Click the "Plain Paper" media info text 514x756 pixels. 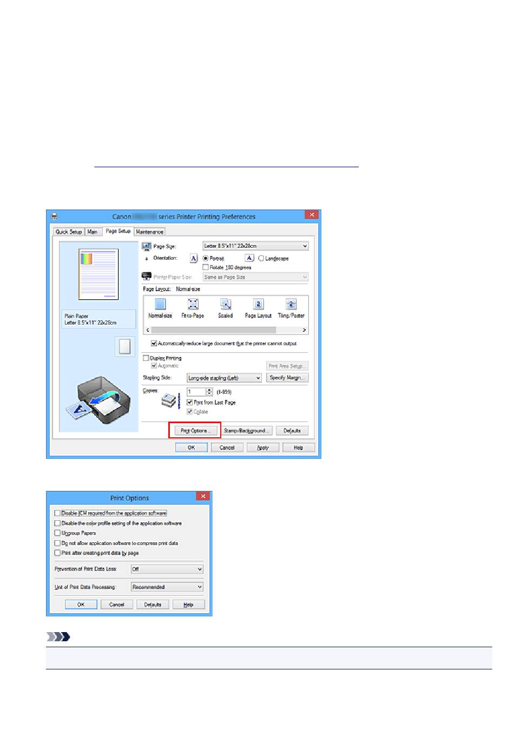pos(76,316)
